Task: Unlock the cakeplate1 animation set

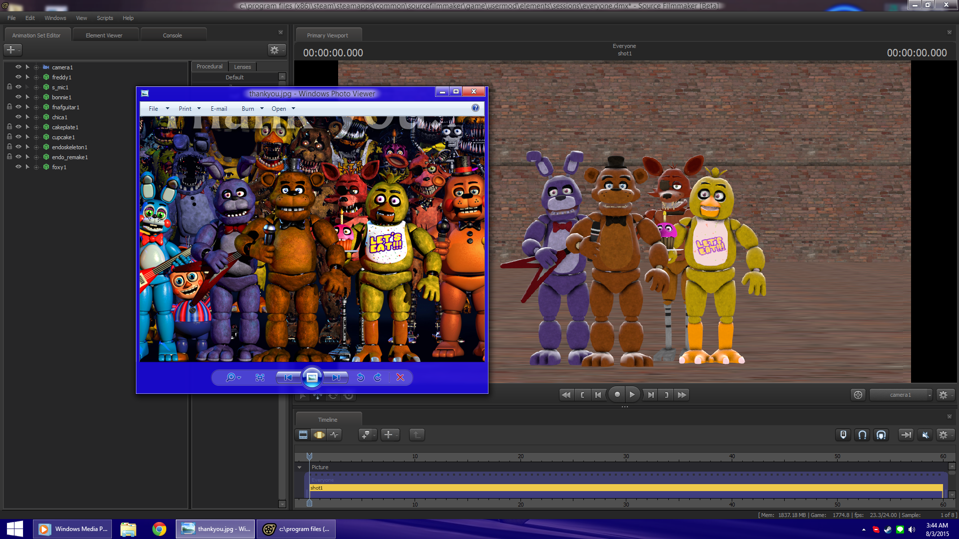Action: 9,127
